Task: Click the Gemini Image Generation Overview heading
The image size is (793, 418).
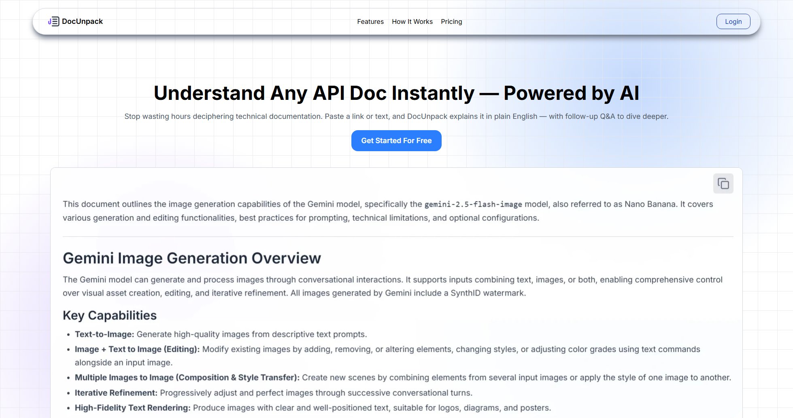Action: pos(191,258)
